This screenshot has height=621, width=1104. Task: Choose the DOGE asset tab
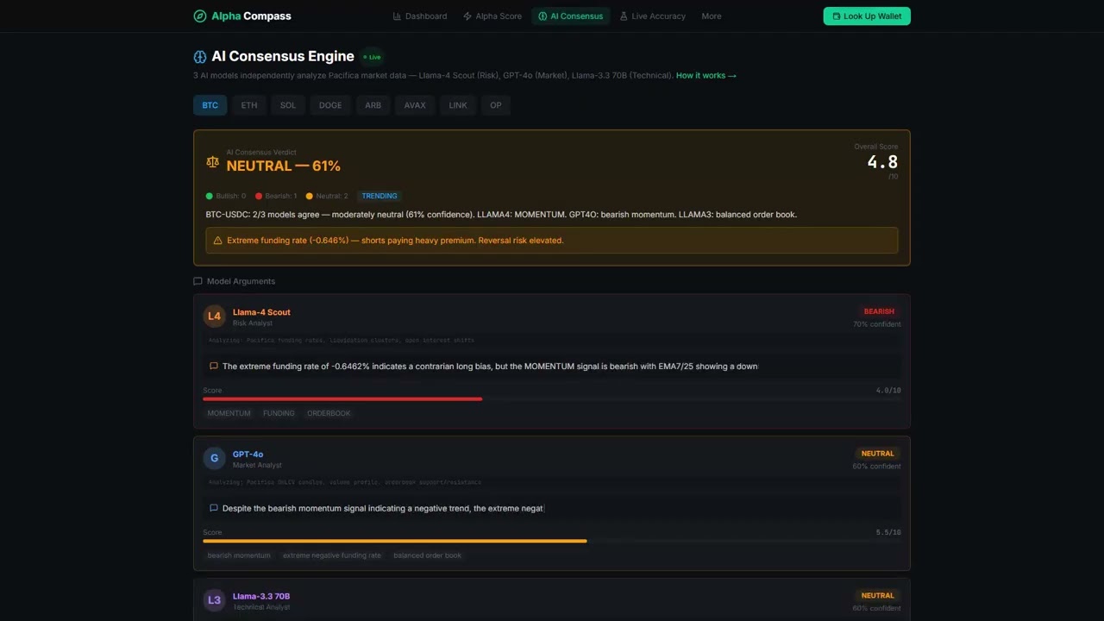pos(330,105)
